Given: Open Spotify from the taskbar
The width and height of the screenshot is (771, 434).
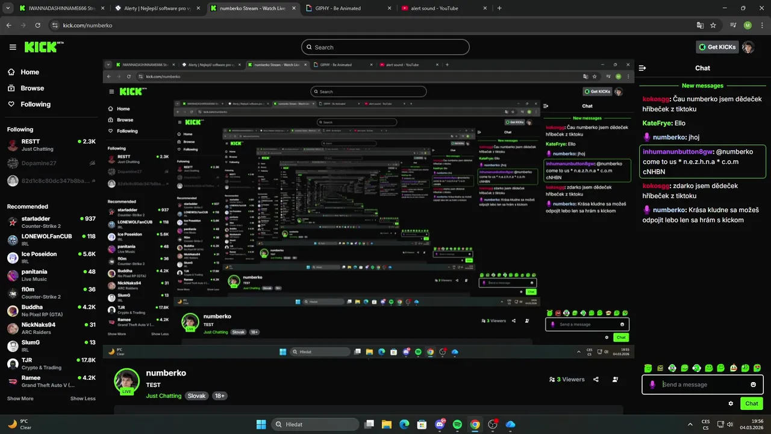Looking at the screenshot, I should tap(457, 424).
